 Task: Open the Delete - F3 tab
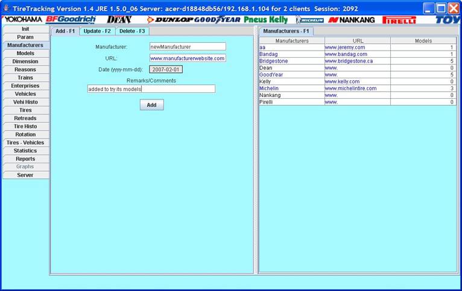(132, 31)
